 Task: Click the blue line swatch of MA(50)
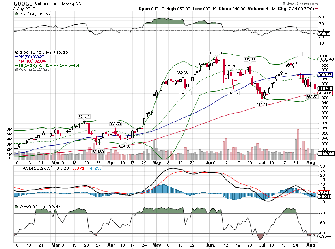(16, 57)
